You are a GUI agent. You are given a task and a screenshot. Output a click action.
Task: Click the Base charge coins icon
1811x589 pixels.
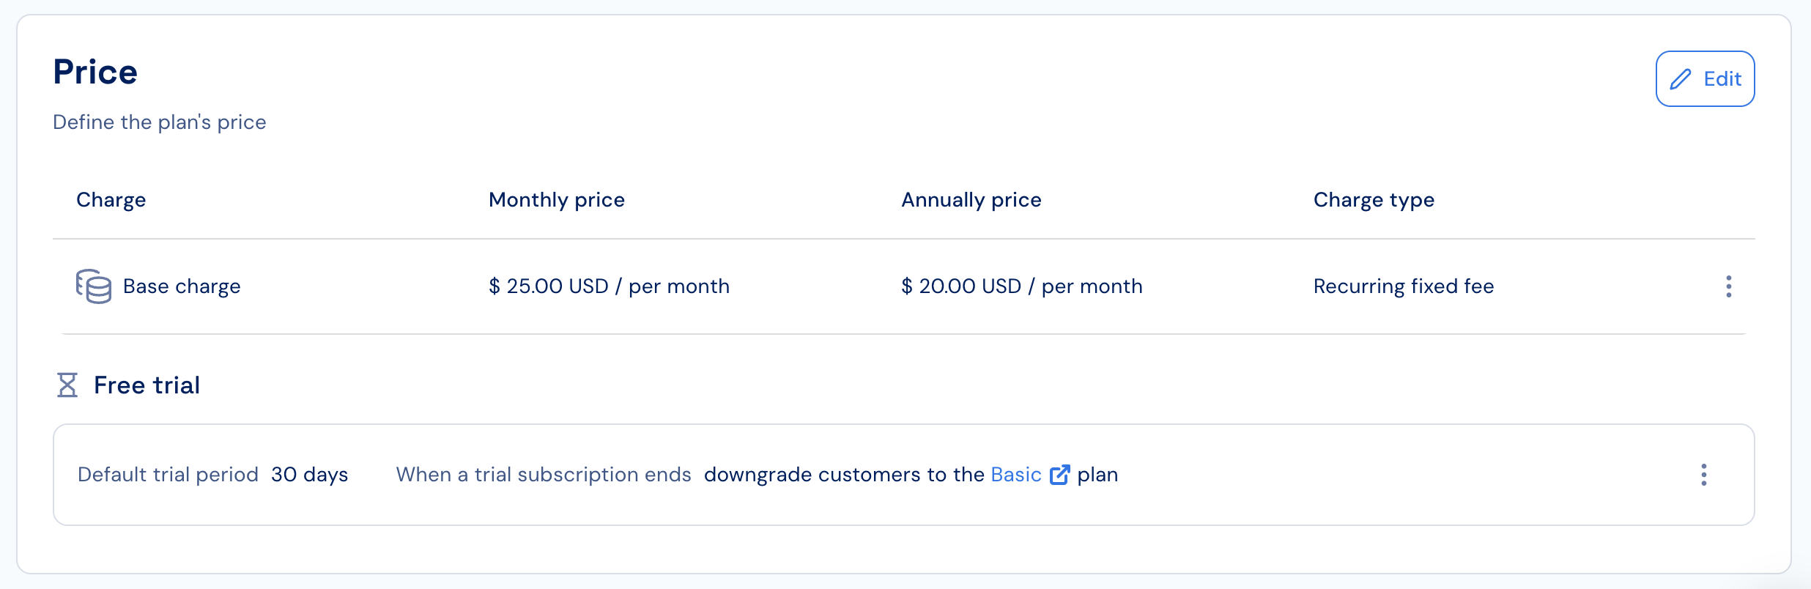(x=94, y=286)
